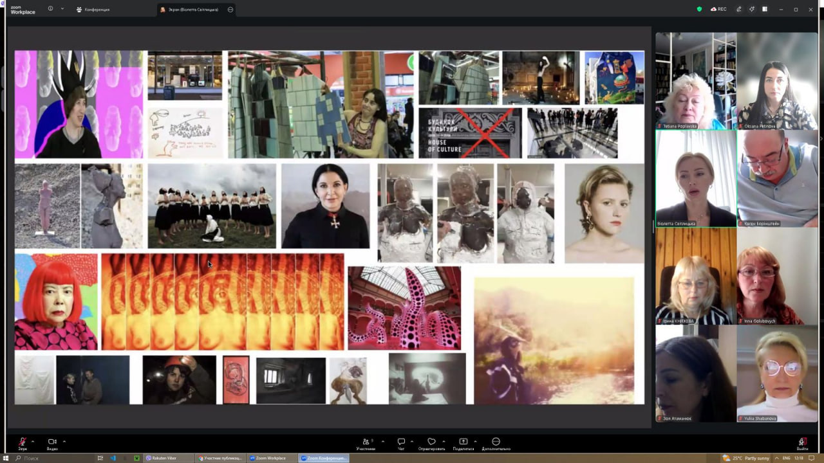Expand the arrow beside Отреагировать

[x=444, y=441]
